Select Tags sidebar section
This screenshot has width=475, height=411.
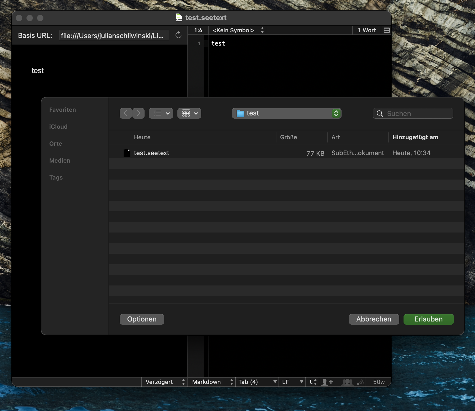point(56,177)
